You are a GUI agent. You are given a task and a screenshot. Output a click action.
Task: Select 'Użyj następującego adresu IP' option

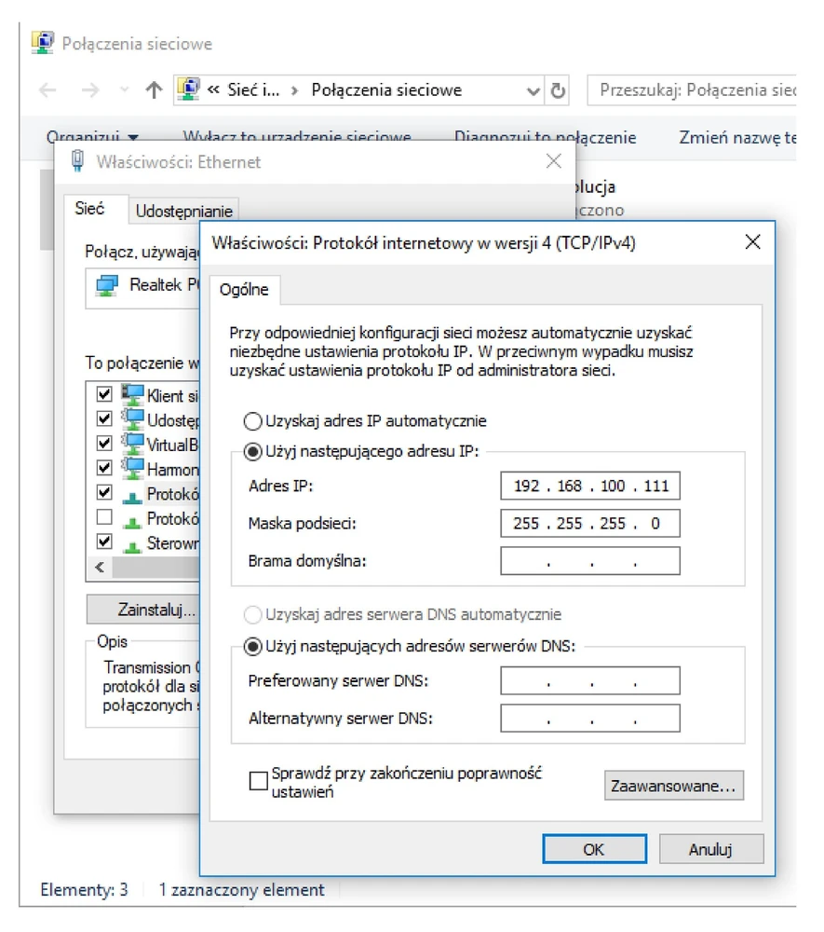point(252,452)
